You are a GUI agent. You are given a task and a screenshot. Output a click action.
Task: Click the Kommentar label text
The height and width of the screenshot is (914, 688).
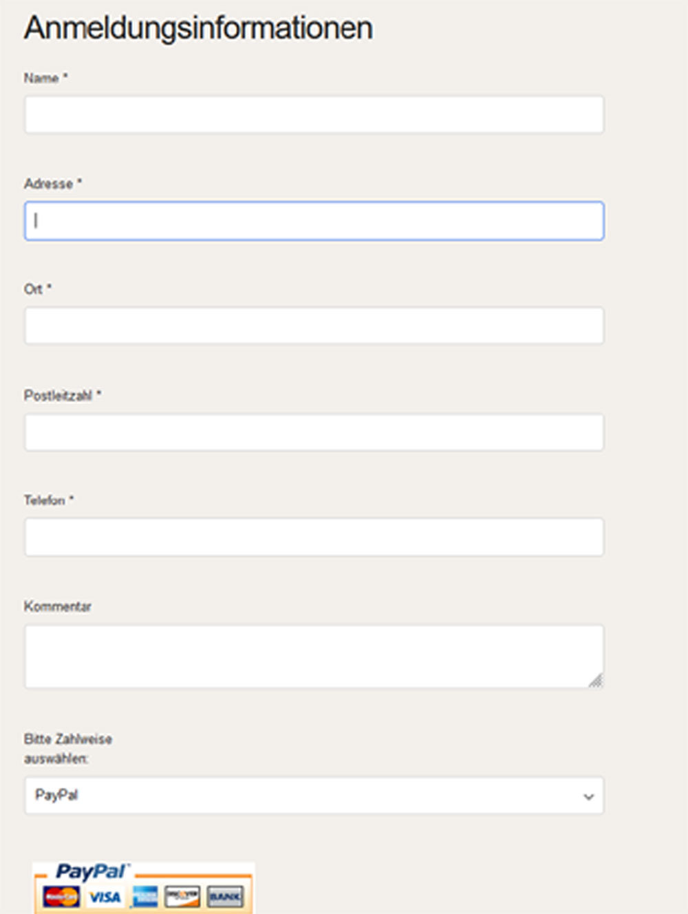click(x=58, y=606)
